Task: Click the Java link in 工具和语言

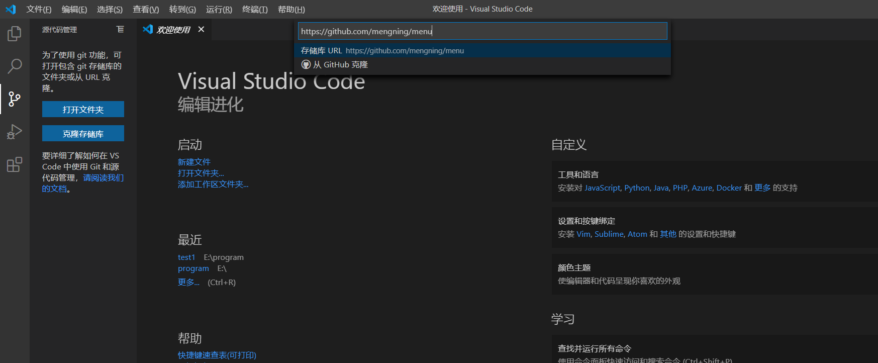Action: tap(661, 188)
